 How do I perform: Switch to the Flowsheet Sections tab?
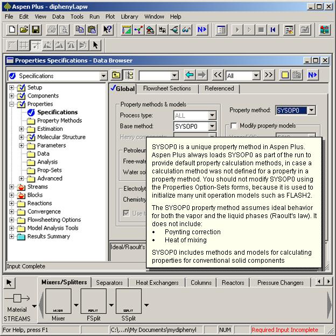(167, 89)
